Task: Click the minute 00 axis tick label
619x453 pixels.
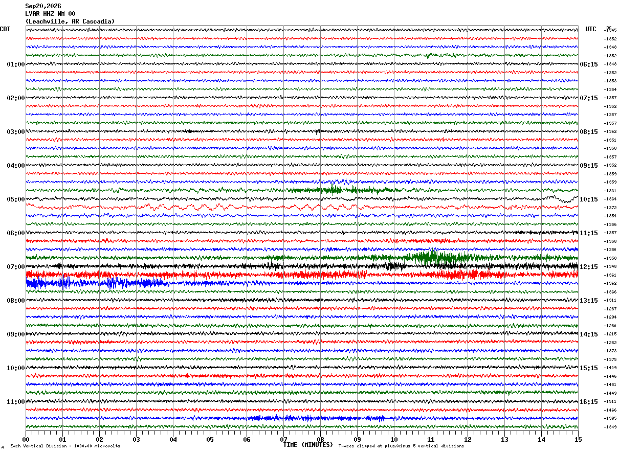Action: point(26,439)
